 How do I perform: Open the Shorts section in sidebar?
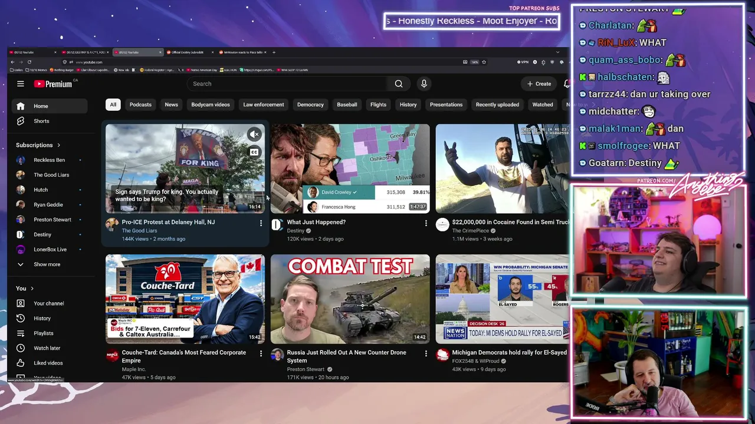point(50,121)
